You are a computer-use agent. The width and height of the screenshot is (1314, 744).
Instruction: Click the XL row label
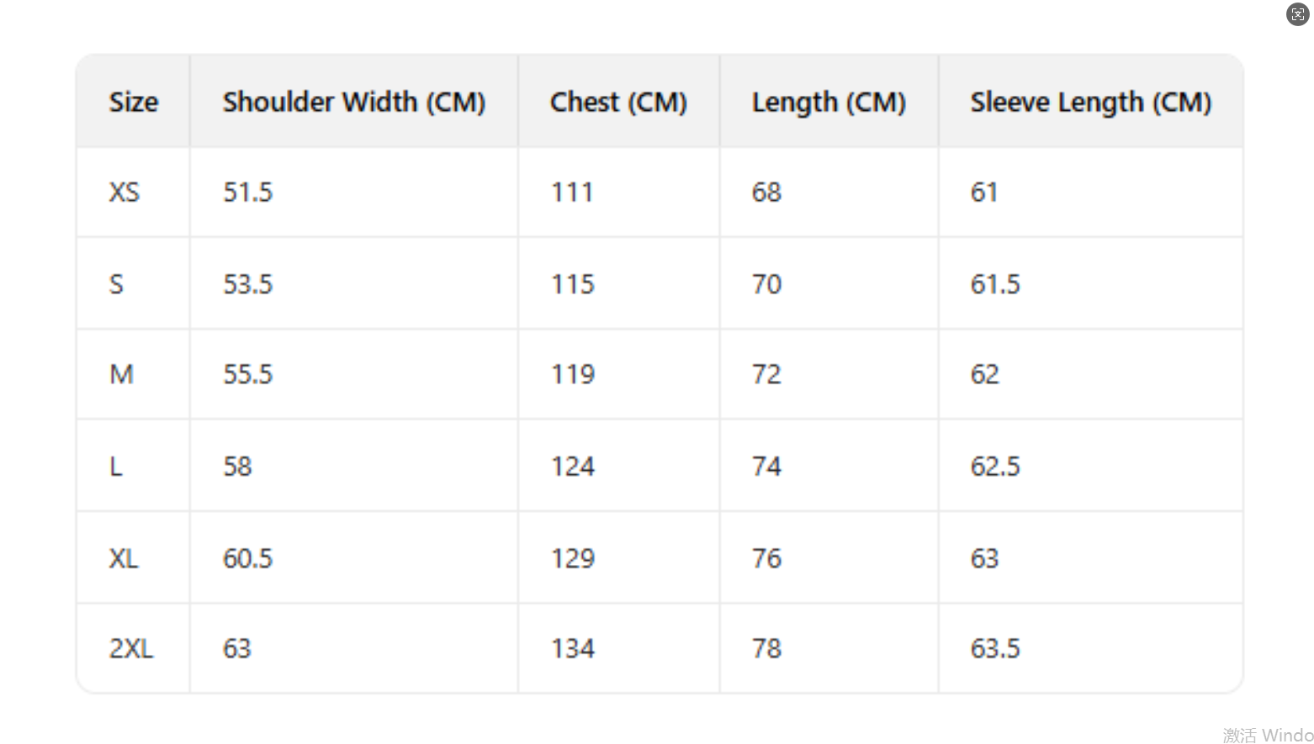124,558
